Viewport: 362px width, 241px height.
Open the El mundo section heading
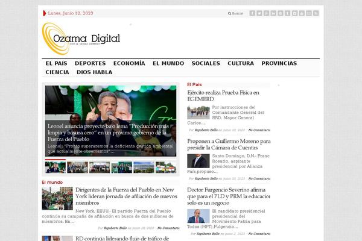[x=52, y=183]
